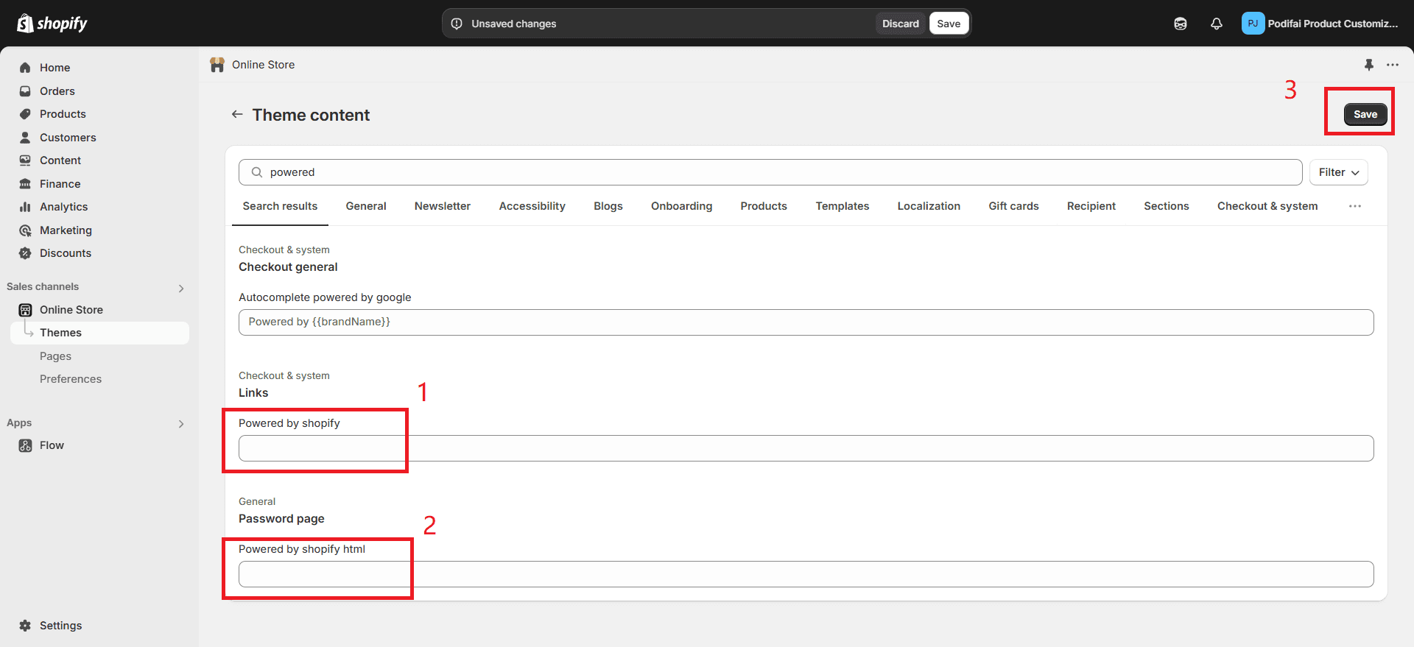Show more tabs with the ellipsis
Viewport: 1414px width, 647px height.
pos(1355,206)
